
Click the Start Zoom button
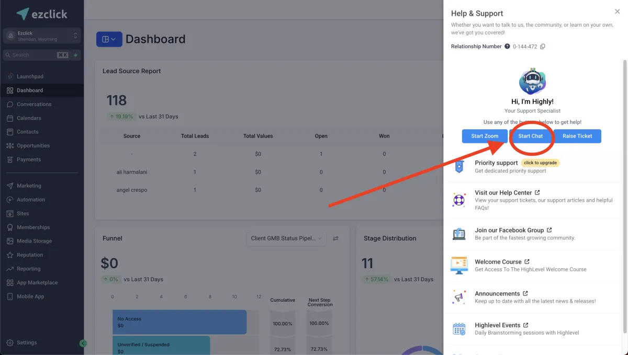pos(485,136)
